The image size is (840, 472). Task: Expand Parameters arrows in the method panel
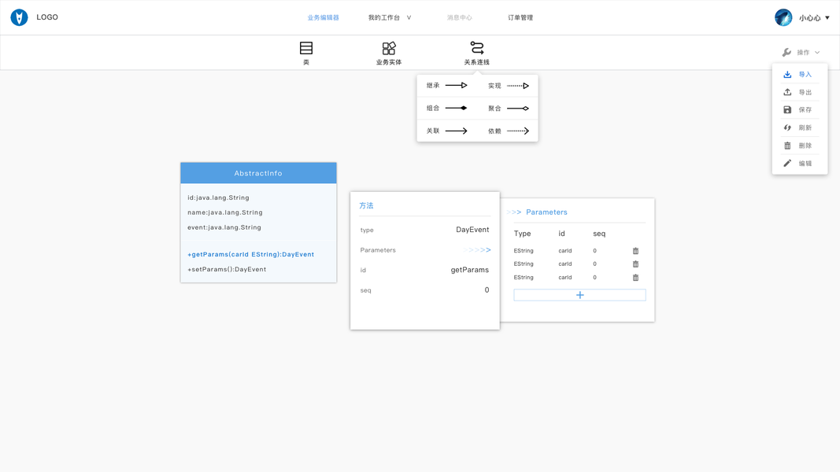477,250
